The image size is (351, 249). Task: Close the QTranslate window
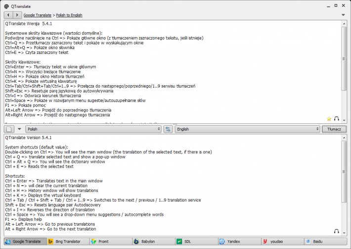[x=344, y=5]
